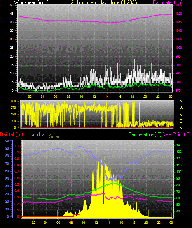Click the '120' temperature axis value
The height and width of the screenshot is (228, 192).
[x=179, y=158]
